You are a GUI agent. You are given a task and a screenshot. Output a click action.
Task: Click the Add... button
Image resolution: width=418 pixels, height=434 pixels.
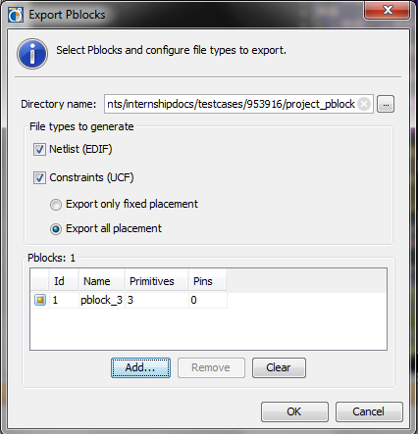tap(140, 367)
